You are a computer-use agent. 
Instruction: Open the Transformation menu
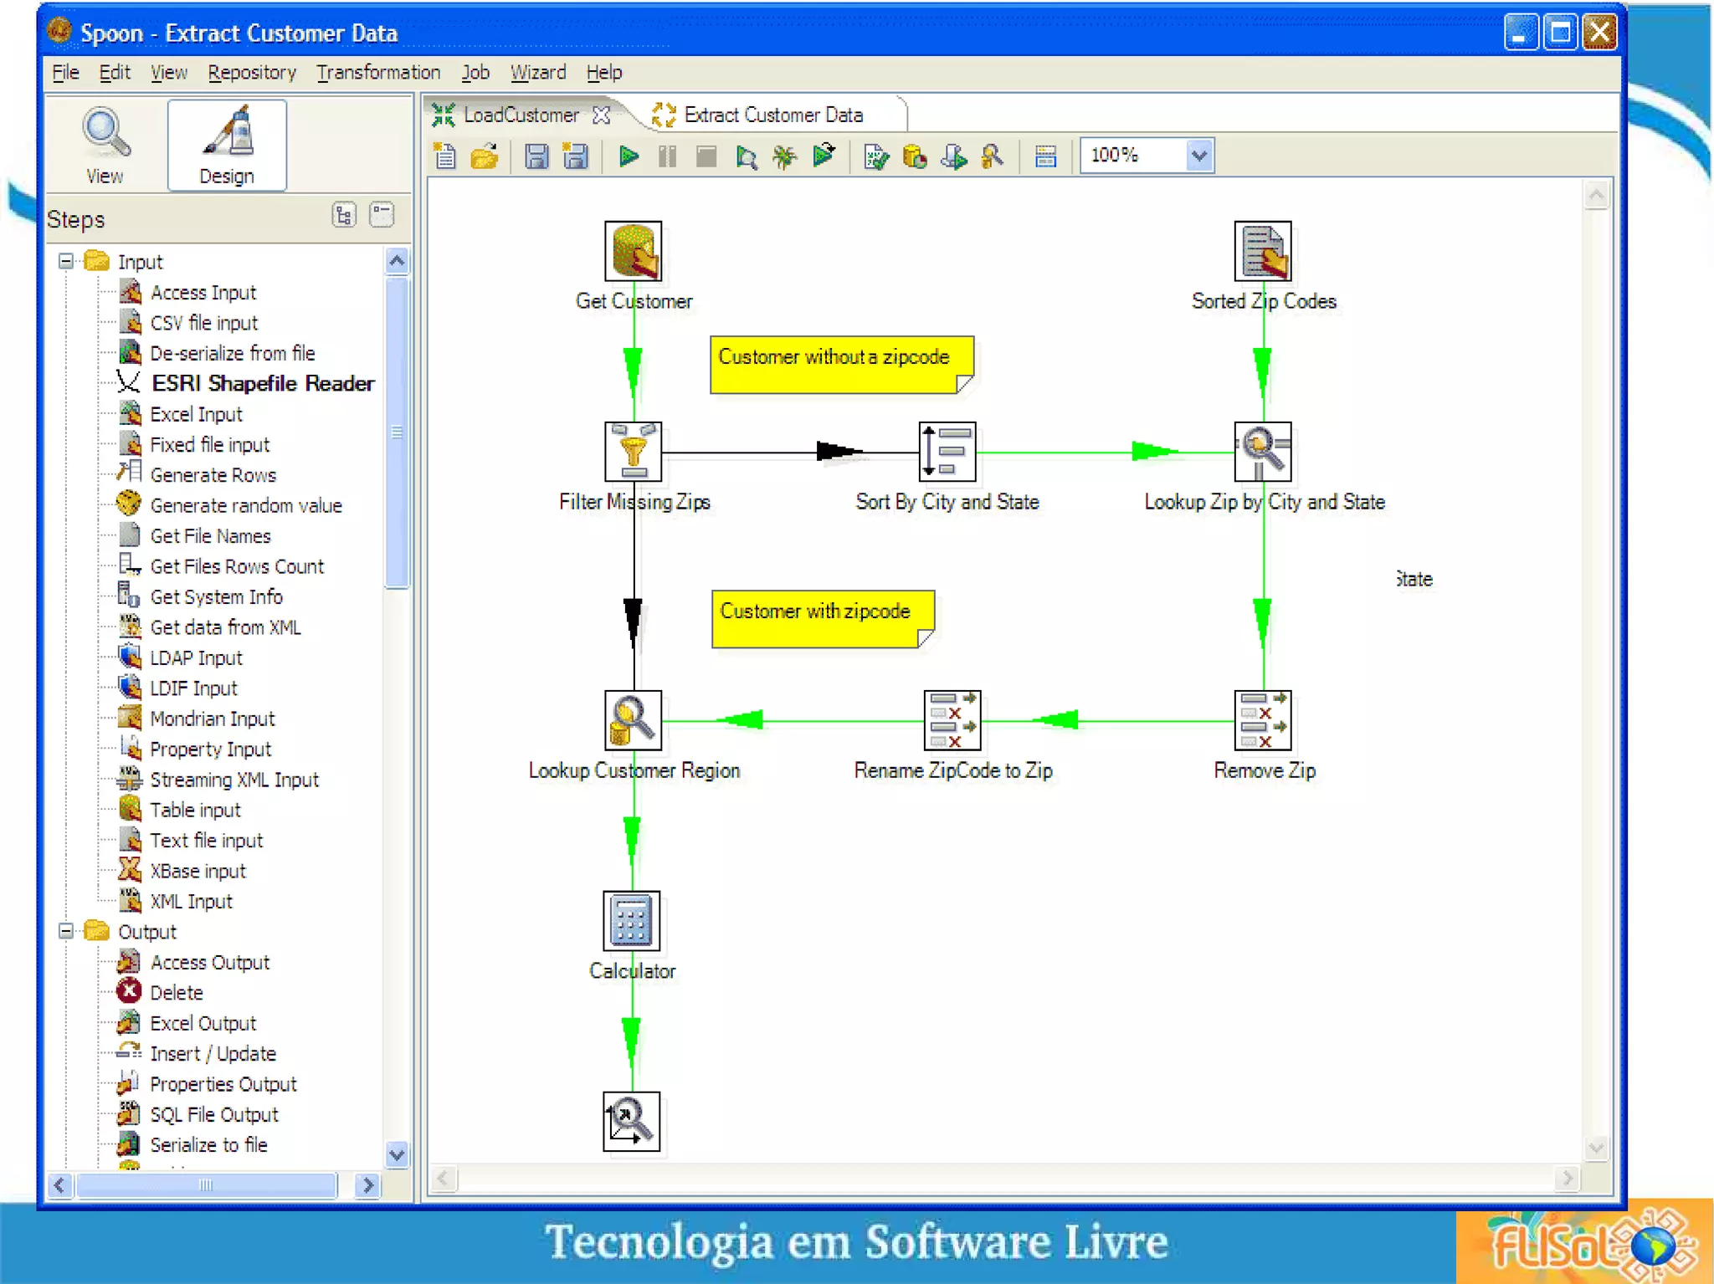click(x=377, y=73)
